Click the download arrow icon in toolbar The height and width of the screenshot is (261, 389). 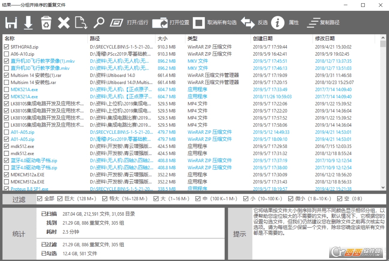click(28, 23)
